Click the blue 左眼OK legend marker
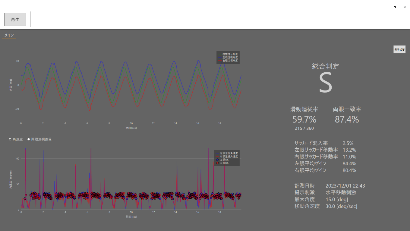 coord(218,160)
